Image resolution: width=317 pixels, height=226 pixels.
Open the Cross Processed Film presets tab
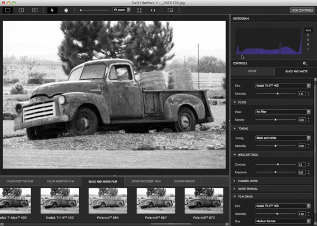[x=146, y=181]
